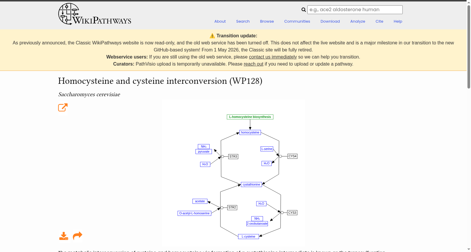Image resolution: width=471 pixels, height=252 pixels.
Task: Click the scrollbar up arrow
Action: click(x=469, y=2)
